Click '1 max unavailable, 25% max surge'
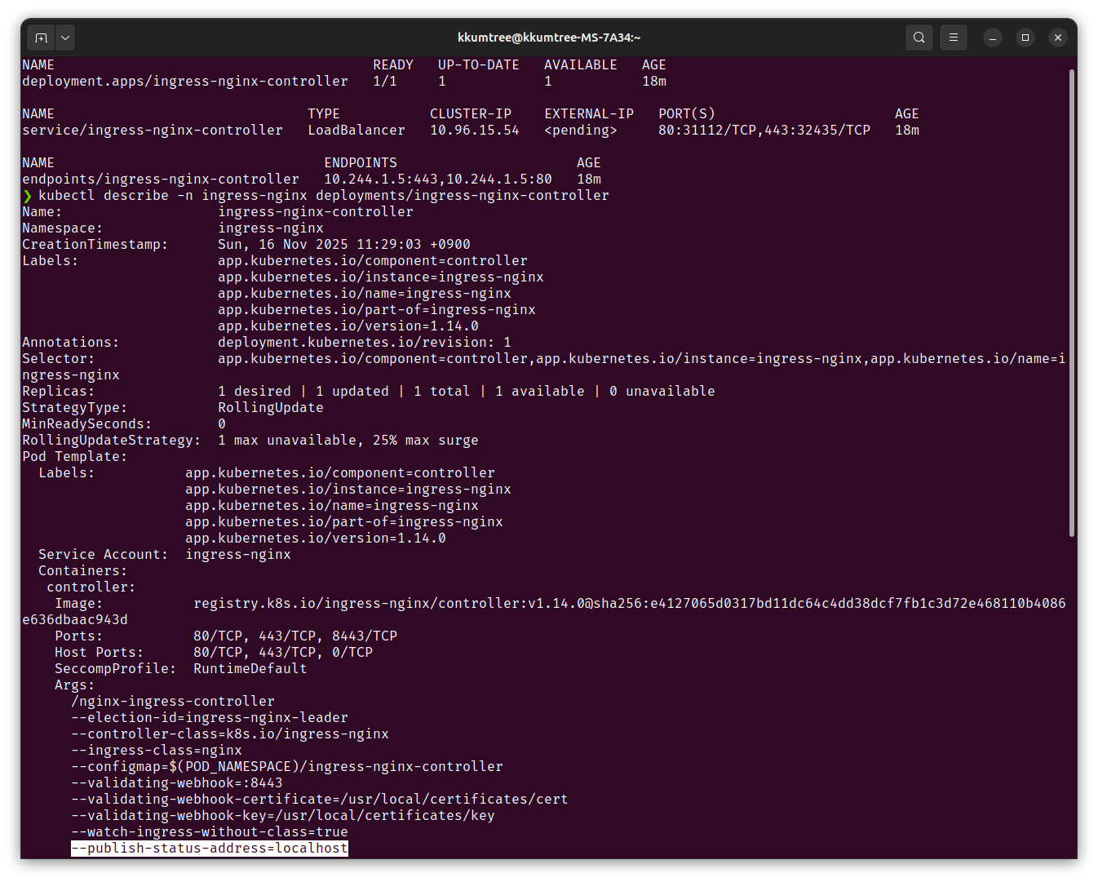 (348, 441)
